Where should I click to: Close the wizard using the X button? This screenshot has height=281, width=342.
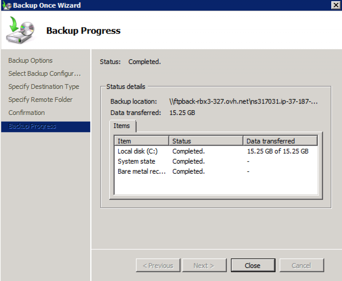pos(336,5)
